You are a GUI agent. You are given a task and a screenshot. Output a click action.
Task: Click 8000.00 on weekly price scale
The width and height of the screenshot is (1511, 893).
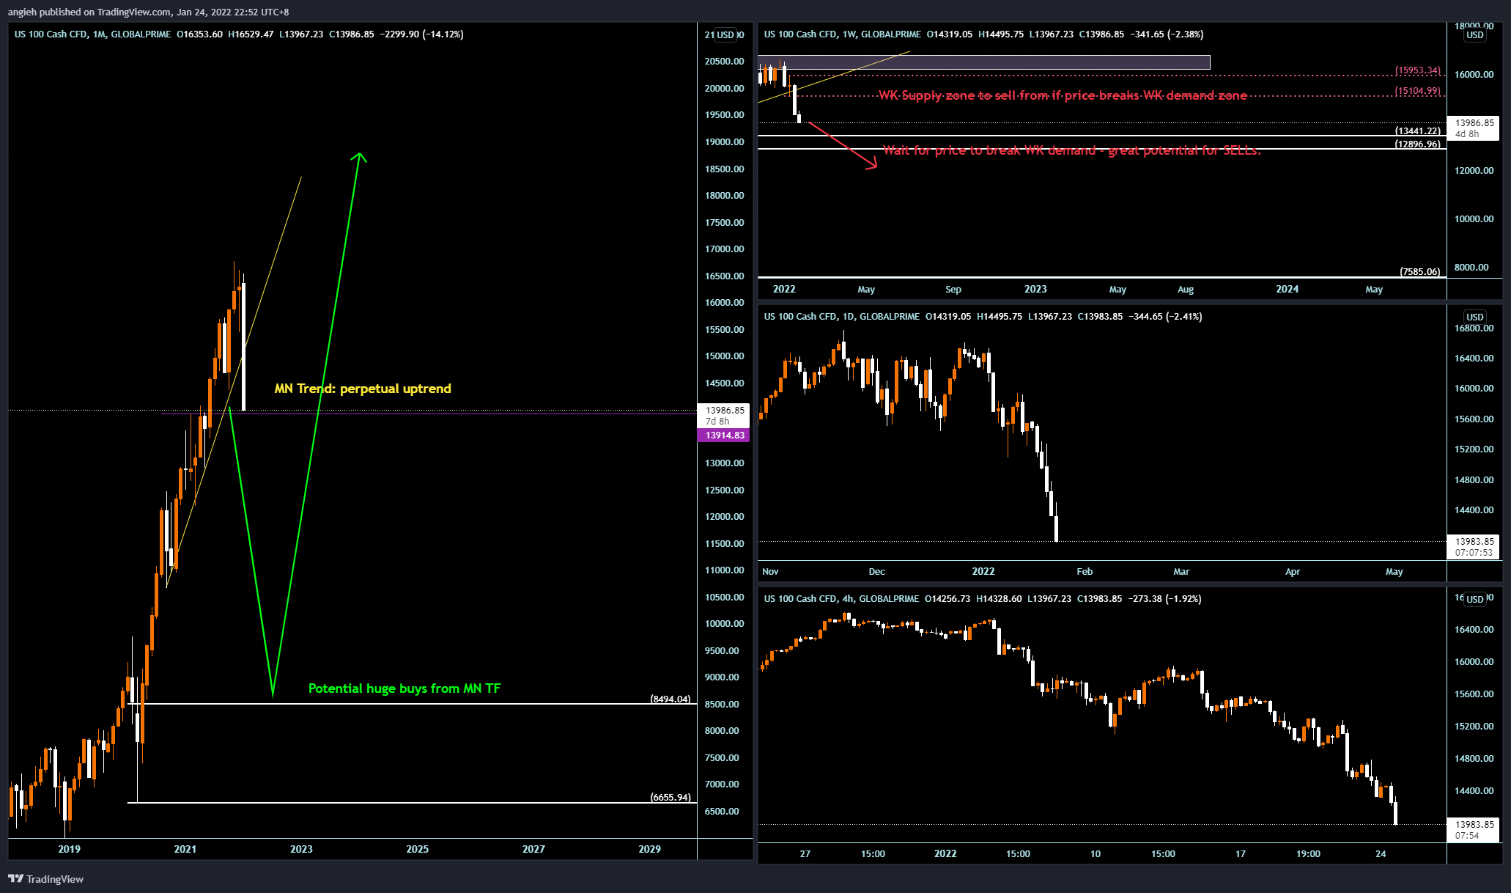pos(1471,268)
